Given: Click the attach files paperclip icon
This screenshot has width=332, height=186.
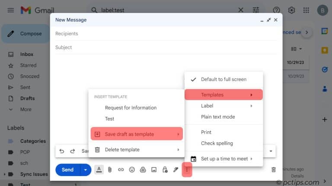Looking at the screenshot, I should tap(110, 170).
